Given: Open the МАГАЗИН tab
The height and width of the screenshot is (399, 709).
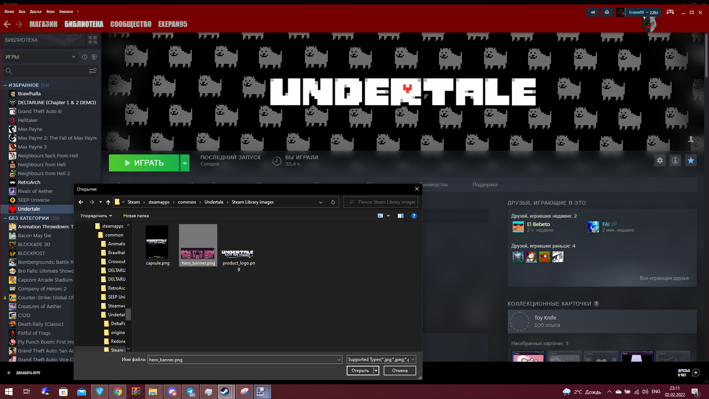Looking at the screenshot, I should pyautogui.click(x=43, y=24).
